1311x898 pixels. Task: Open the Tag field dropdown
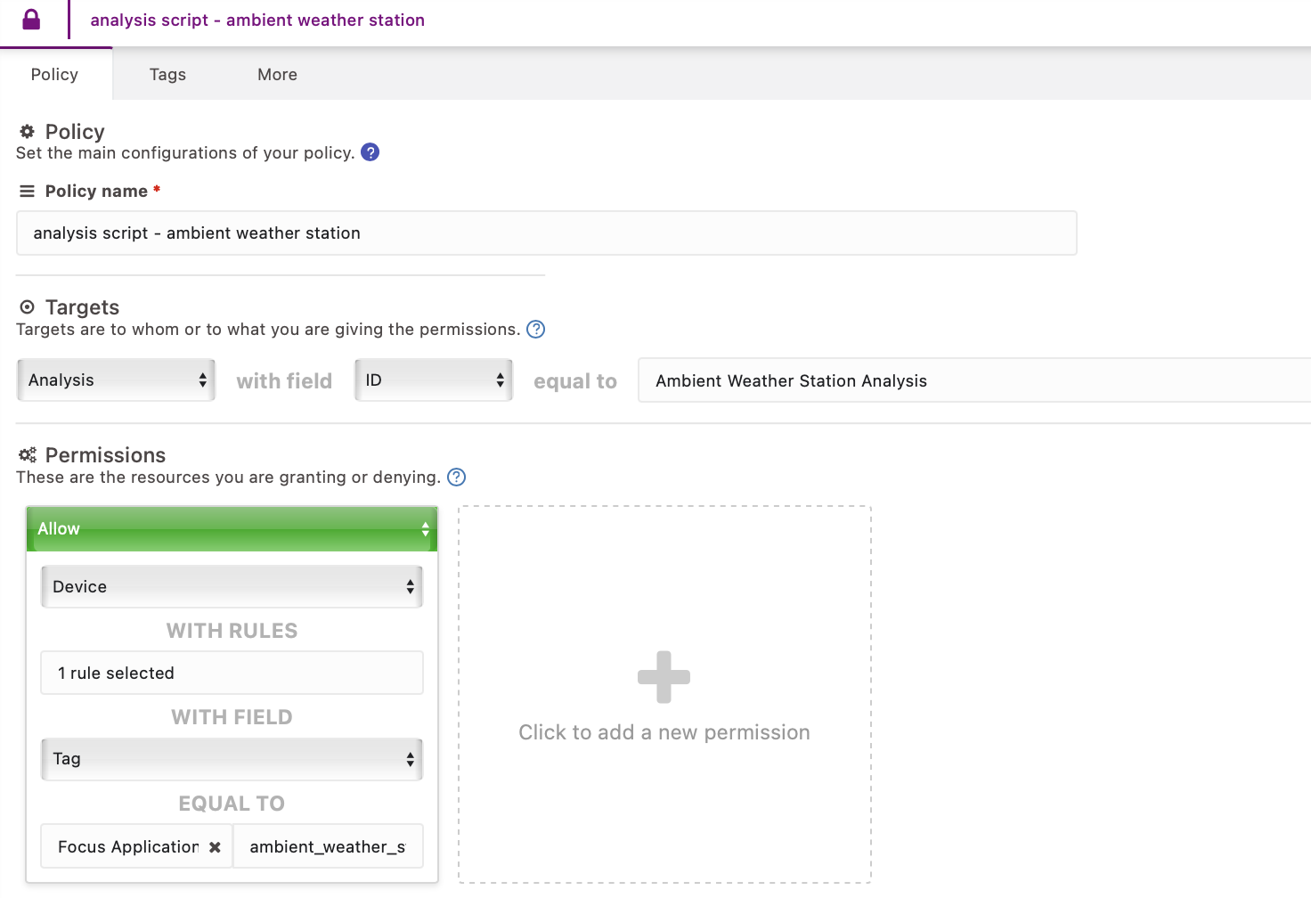[232, 759]
